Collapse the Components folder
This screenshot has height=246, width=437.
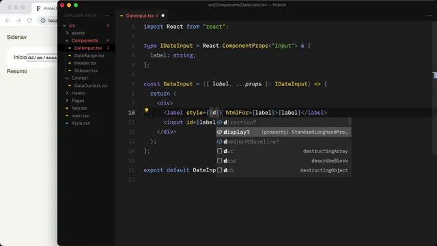(67, 40)
